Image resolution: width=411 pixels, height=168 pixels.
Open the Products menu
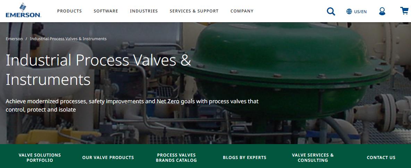[69, 11]
